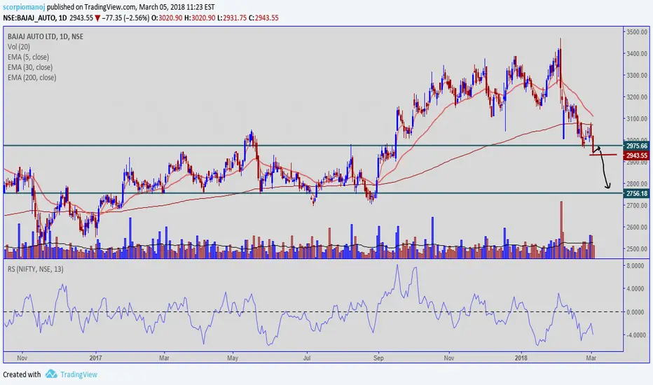Click the May time axis label
Screen dimensions: 653x385
click(x=233, y=358)
